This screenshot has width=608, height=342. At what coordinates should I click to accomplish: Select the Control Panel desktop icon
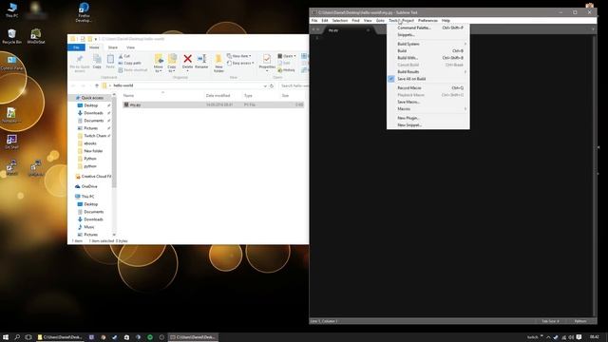(x=11, y=63)
